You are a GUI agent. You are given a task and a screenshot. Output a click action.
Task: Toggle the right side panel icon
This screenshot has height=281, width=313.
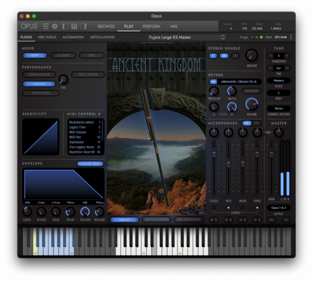83,26
